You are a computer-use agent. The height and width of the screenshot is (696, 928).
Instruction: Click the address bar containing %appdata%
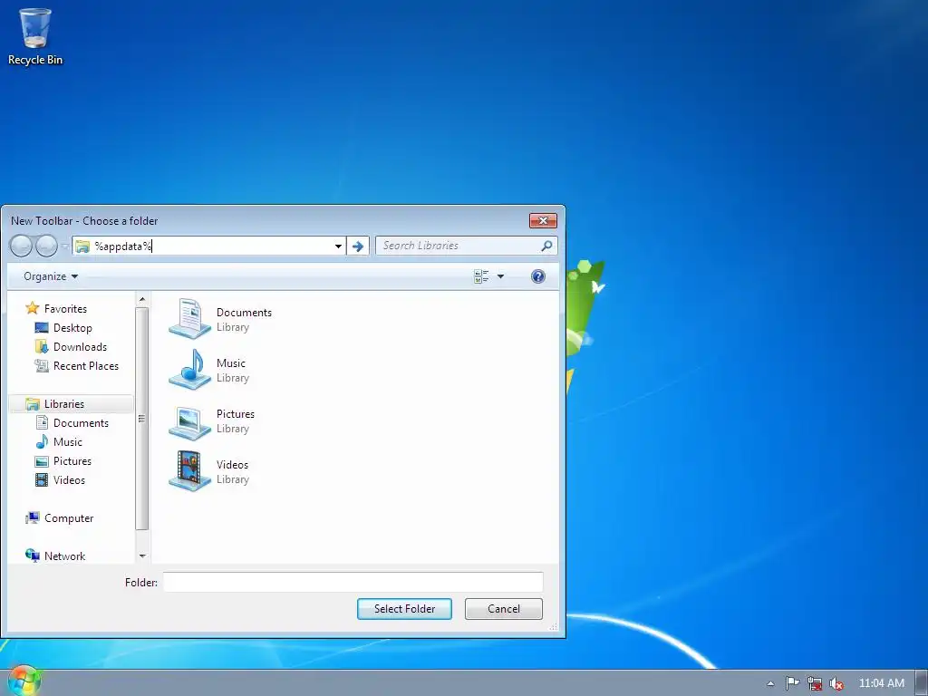pyautogui.click(x=210, y=246)
